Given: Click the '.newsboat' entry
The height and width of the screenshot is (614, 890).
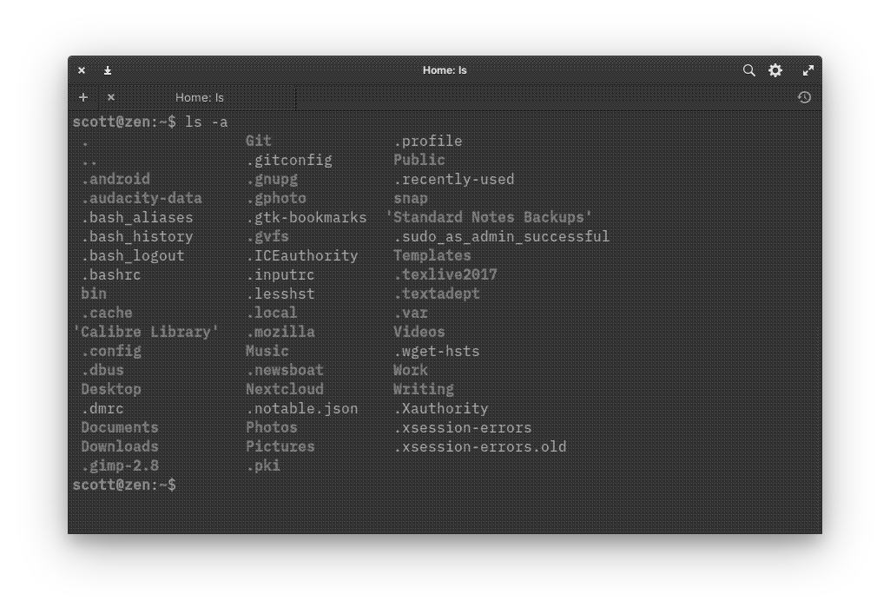Looking at the screenshot, I should pyautogui.click(x=285, y=370).
